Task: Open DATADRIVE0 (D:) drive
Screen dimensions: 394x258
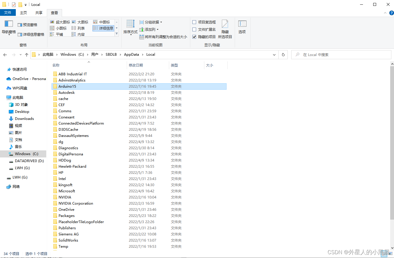Action: click(26, 161)
